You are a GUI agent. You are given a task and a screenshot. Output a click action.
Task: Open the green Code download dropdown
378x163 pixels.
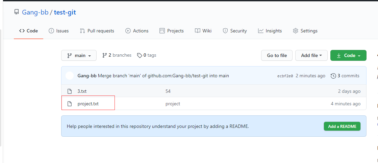[348, 55]
